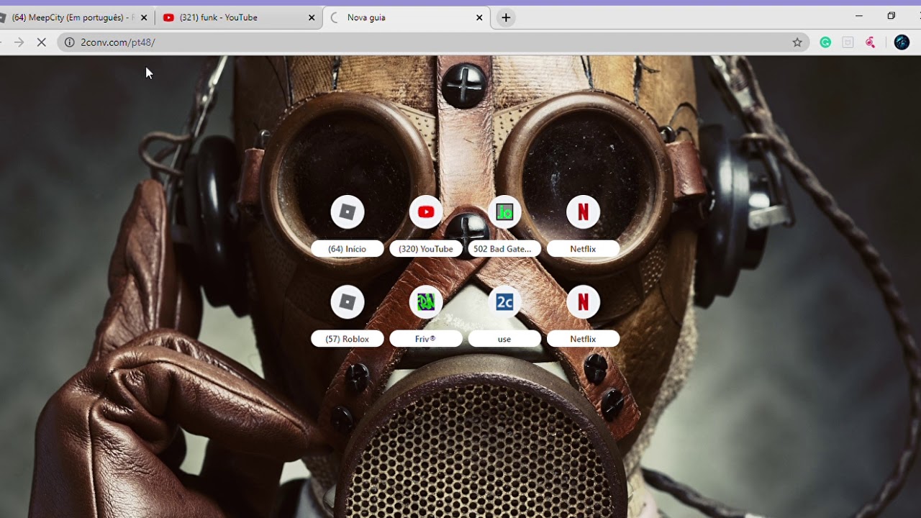Go forward in browser history
Image resolution: width=921 pixels, height=518 pixels.
pyautogui.click(x=19, y=42)
